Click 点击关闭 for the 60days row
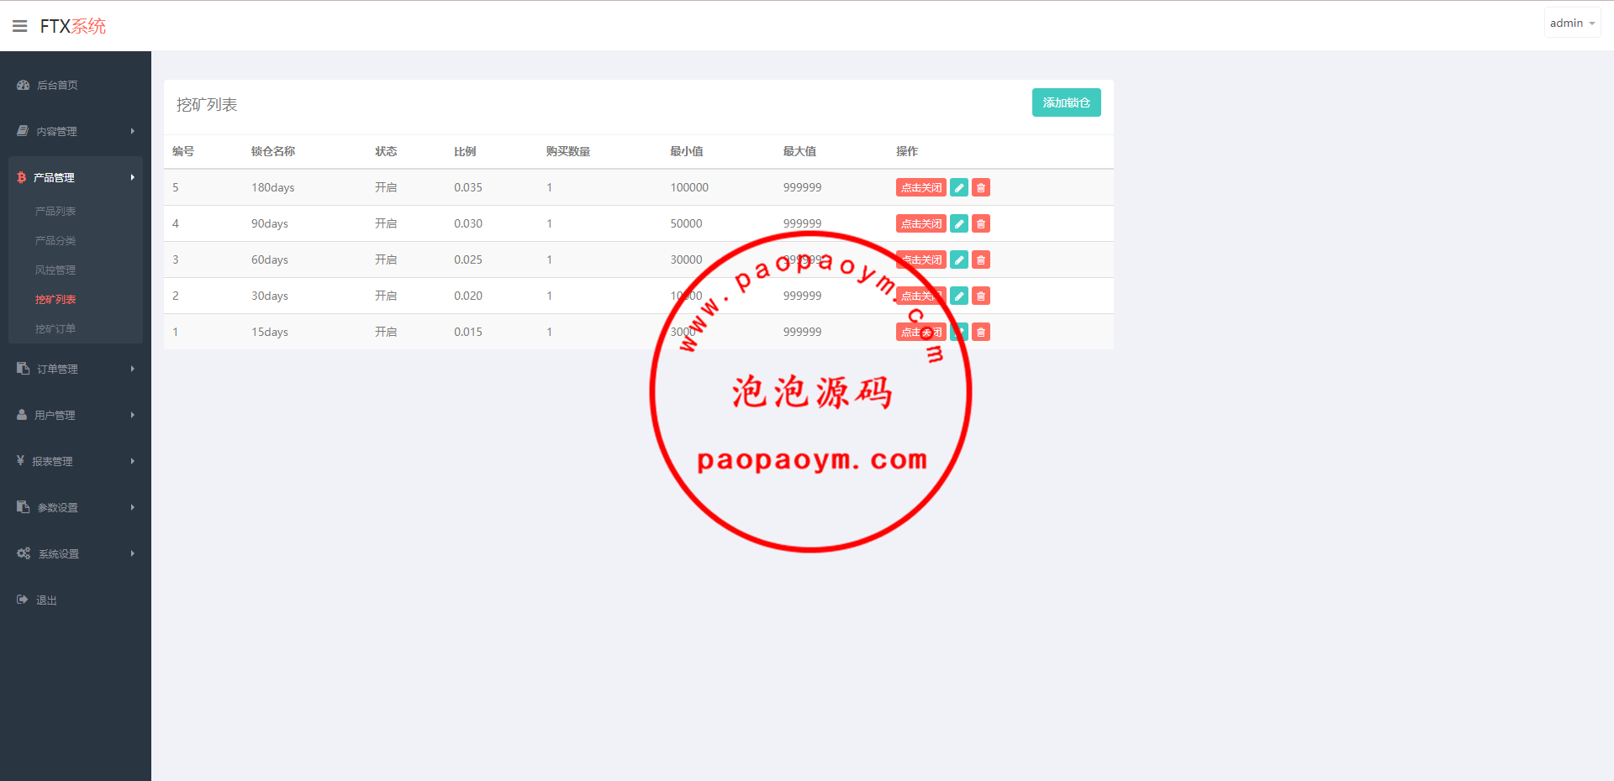This screenshot has height=781, width=1614. pyautogui.click(x=921, y=259)
